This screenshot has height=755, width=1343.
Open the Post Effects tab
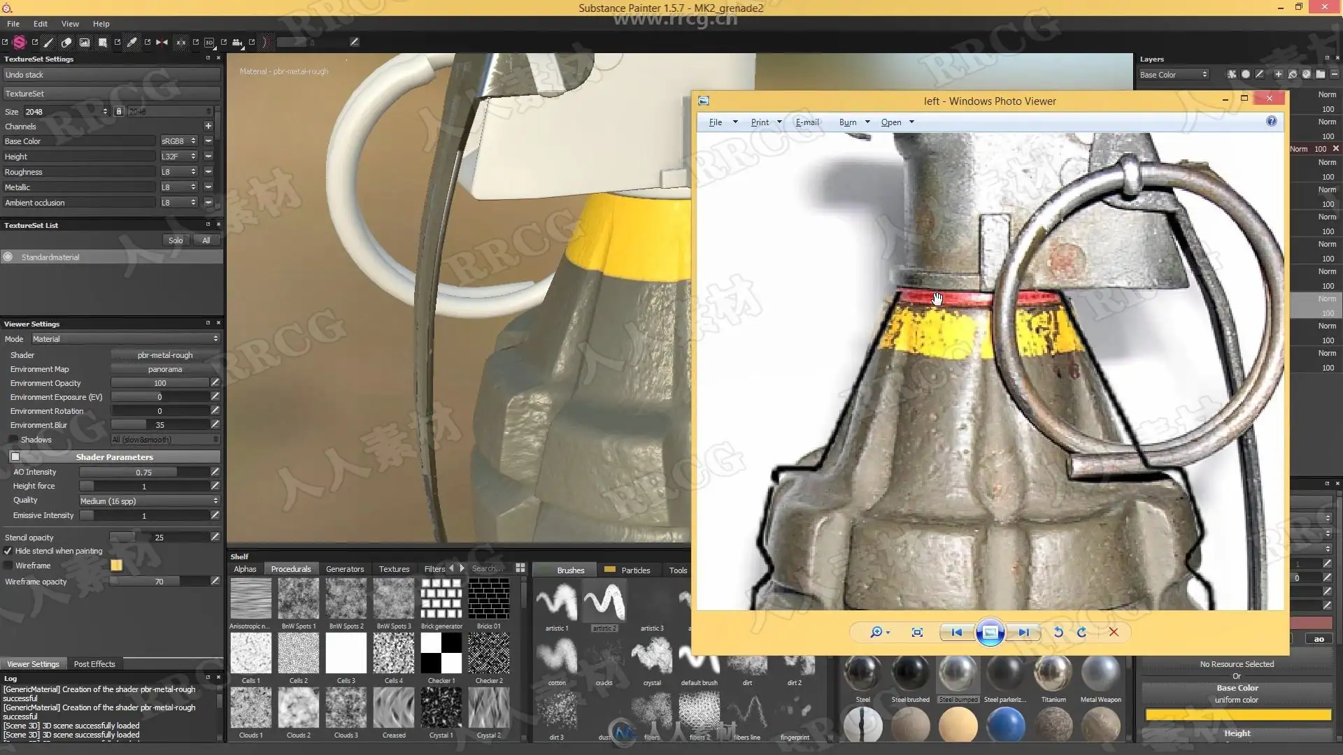(x=94, y=664)
